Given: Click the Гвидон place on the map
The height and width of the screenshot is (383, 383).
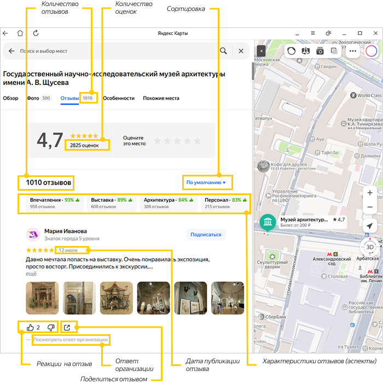Looking at the screenshot, I should (326, 66).
